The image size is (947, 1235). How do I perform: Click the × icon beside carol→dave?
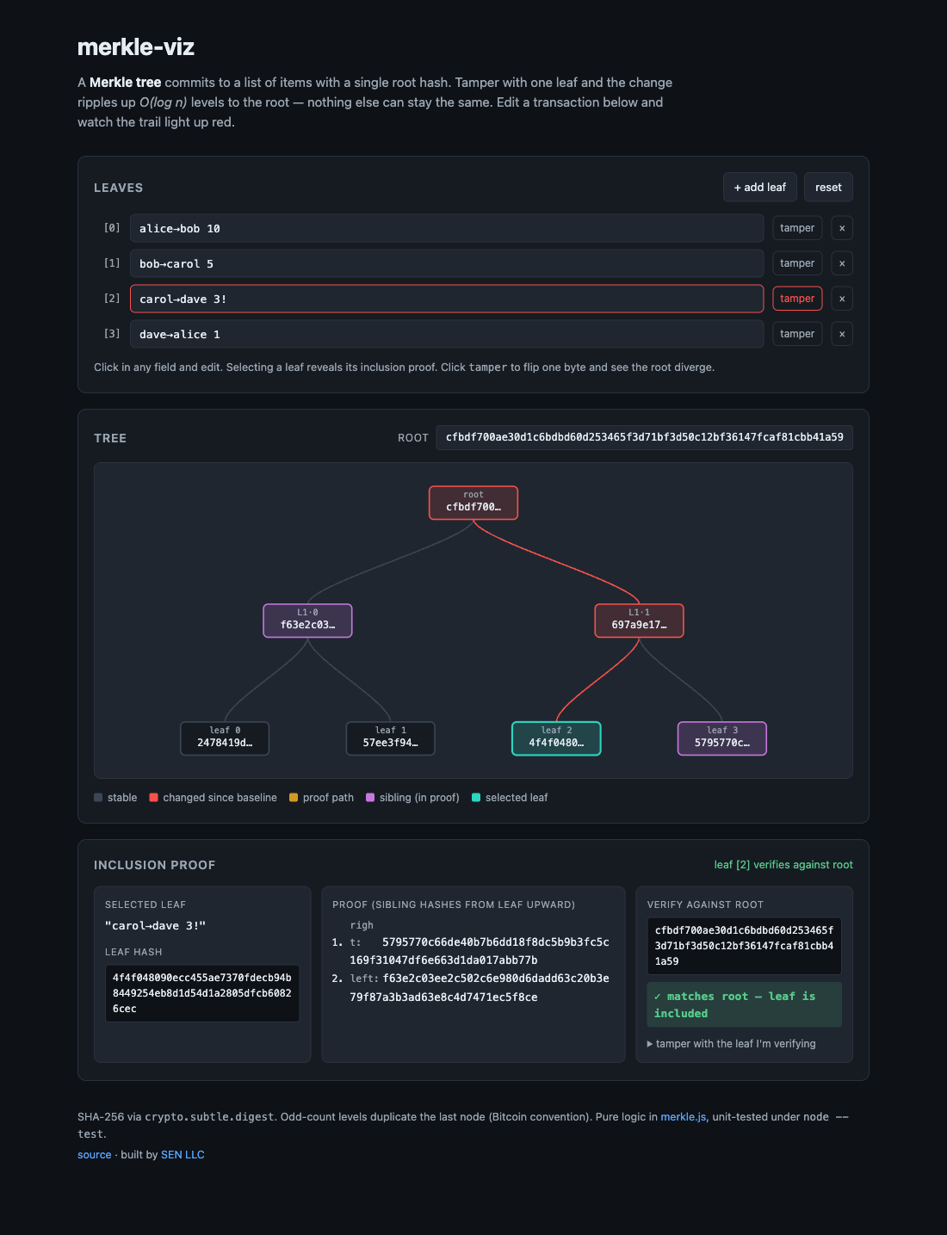click(842, 299)
